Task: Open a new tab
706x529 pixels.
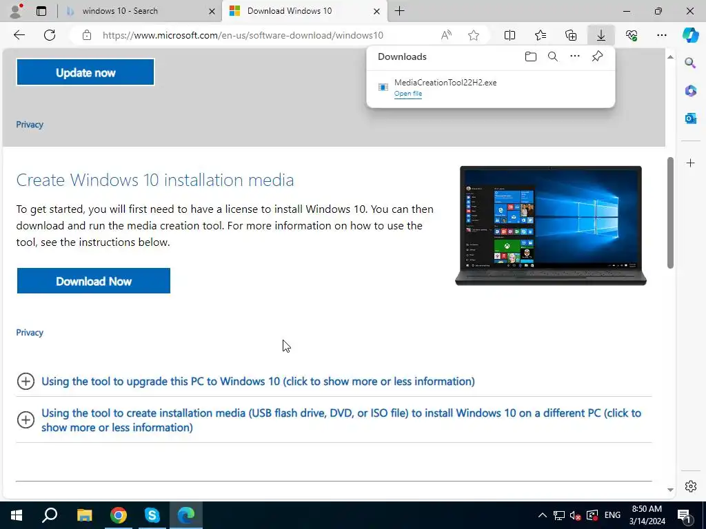Action: 399,11
